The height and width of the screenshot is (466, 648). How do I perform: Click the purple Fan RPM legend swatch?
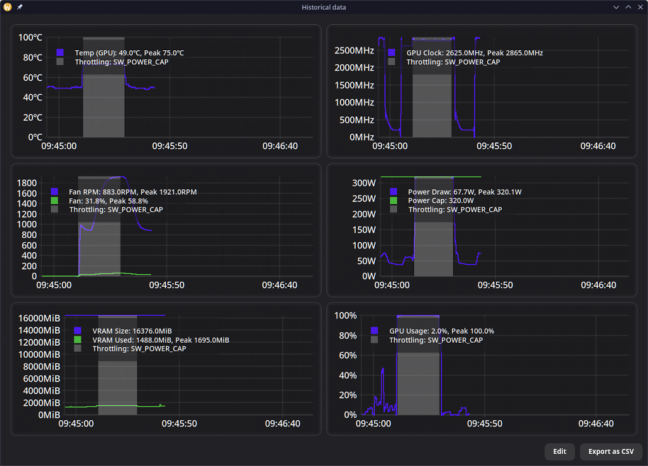54,191
